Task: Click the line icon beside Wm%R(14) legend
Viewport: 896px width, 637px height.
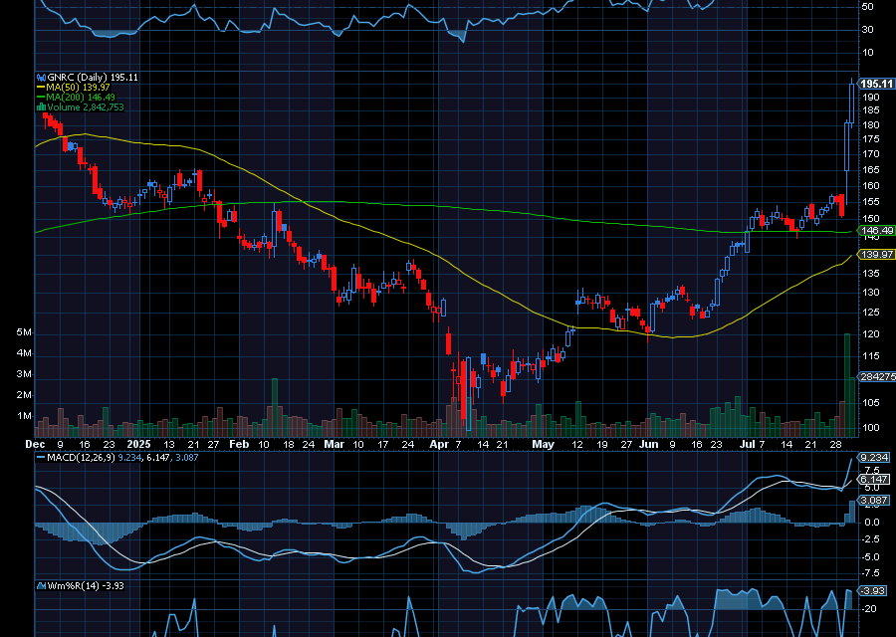Action: (41, 586)
